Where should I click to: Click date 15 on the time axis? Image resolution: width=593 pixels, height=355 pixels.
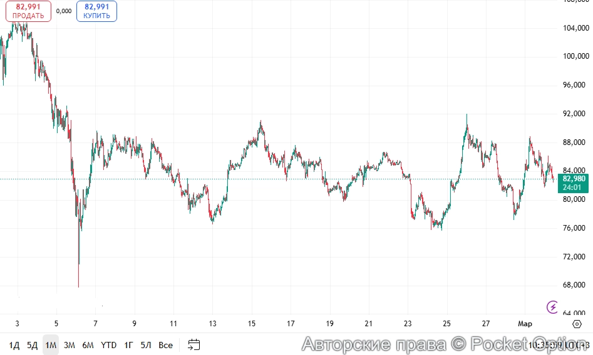click(252, 324)
